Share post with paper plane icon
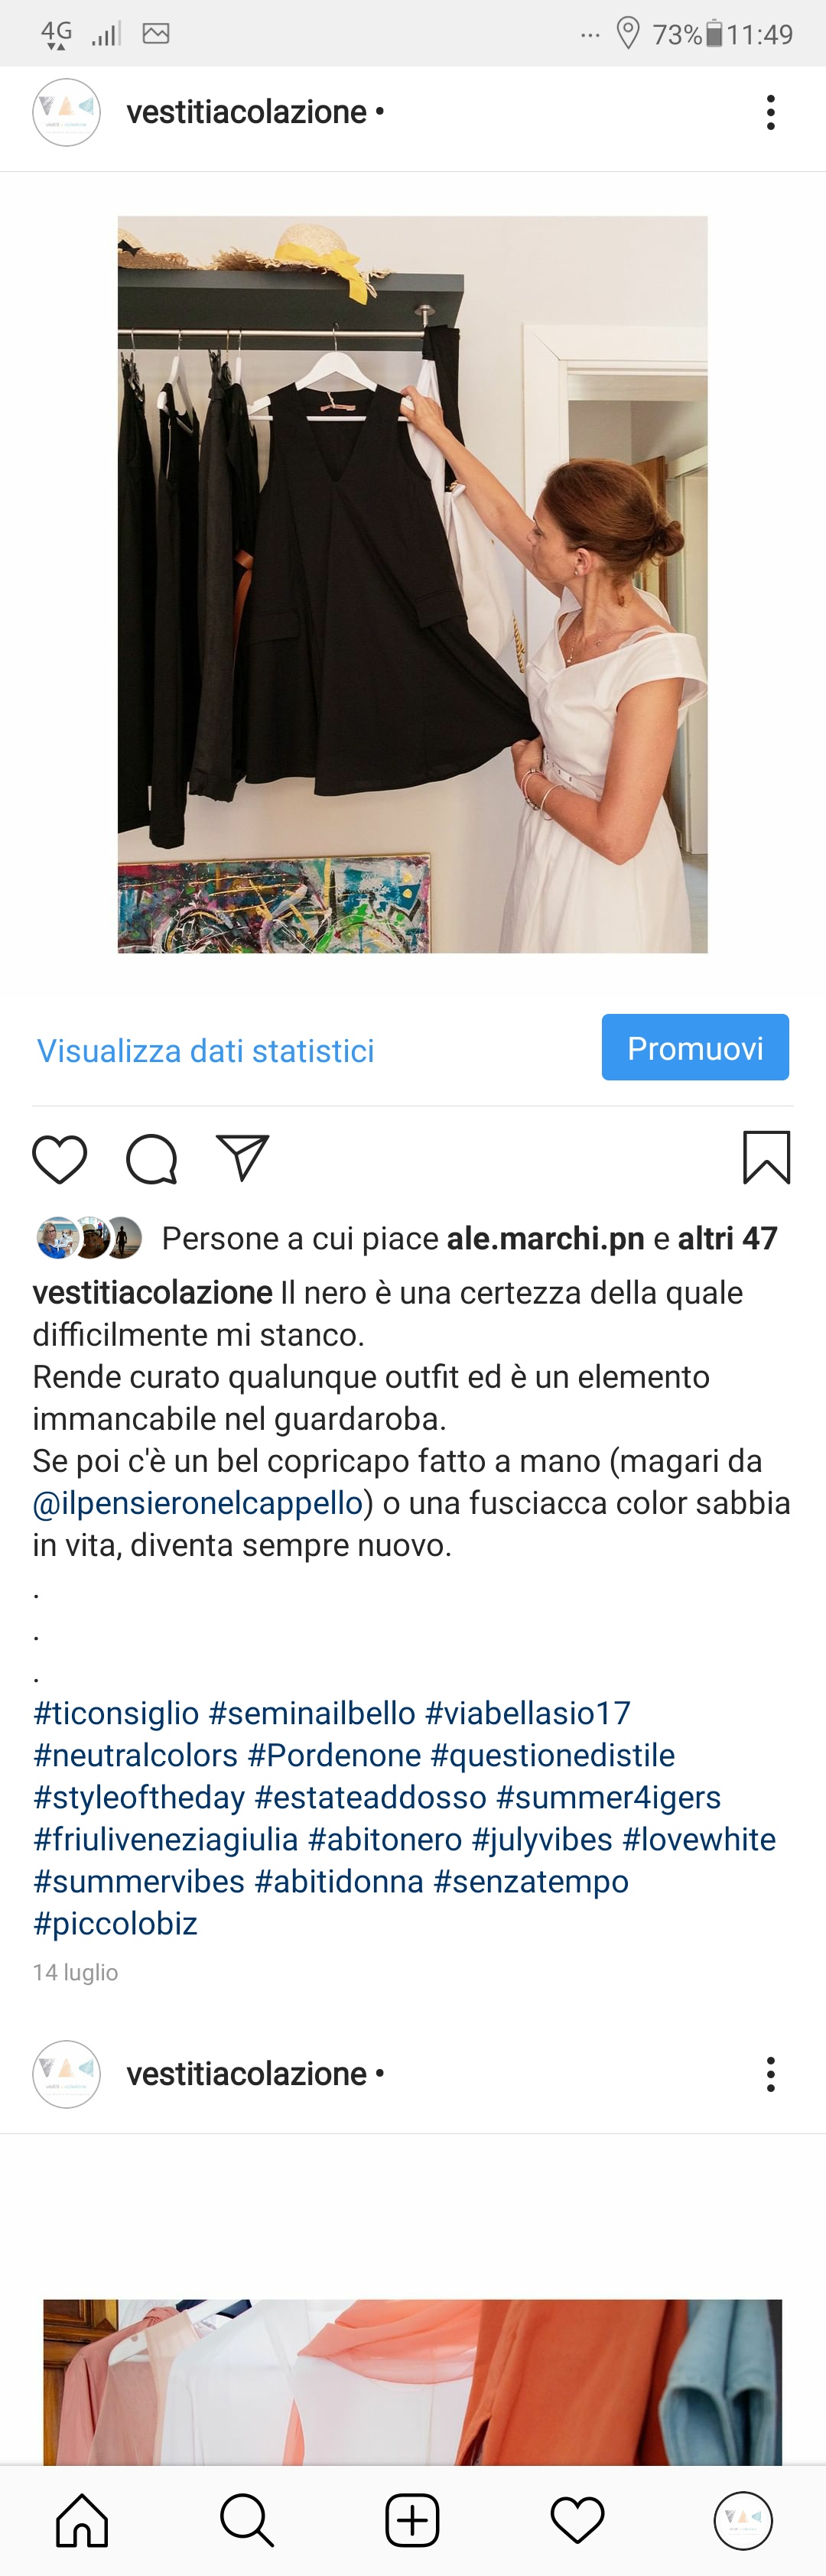This screenshot has width=826, height=2576. pyautogui.click(x=243, y=1158)
